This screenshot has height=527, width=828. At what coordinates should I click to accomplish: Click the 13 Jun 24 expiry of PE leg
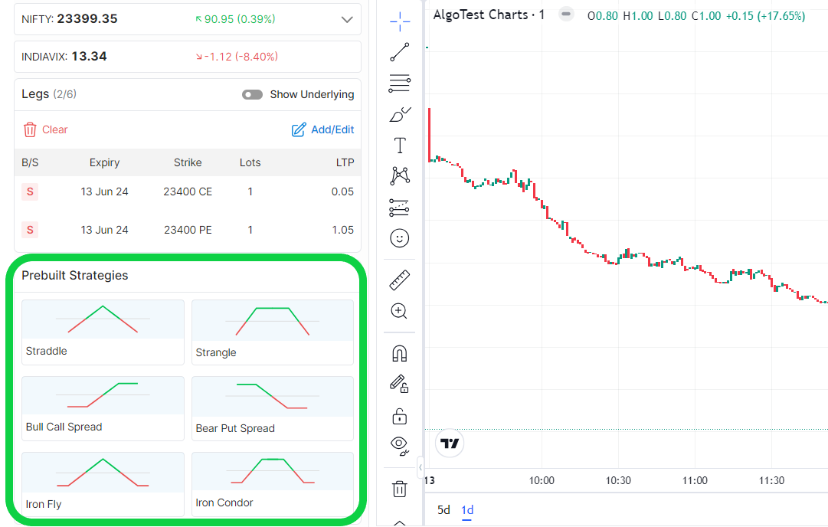[104, 230]
